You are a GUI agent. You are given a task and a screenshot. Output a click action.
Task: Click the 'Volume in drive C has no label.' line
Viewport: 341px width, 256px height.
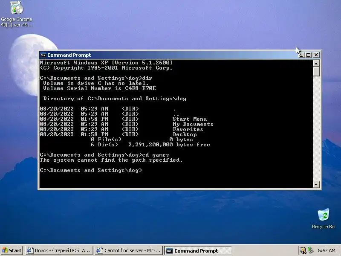96,83
